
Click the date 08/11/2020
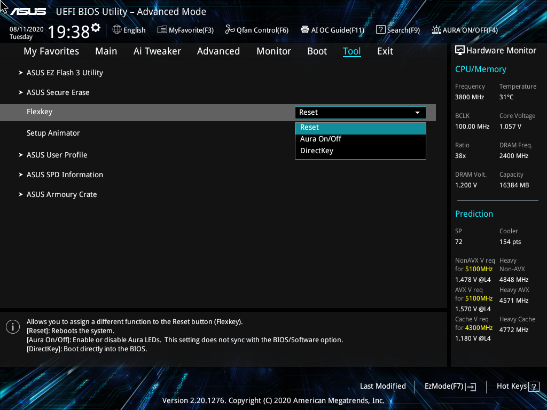(27, 29)
